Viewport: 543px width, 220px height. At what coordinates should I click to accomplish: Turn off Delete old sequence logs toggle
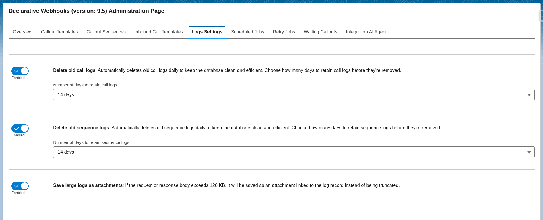pyautogui.click(x=20, y=128)
